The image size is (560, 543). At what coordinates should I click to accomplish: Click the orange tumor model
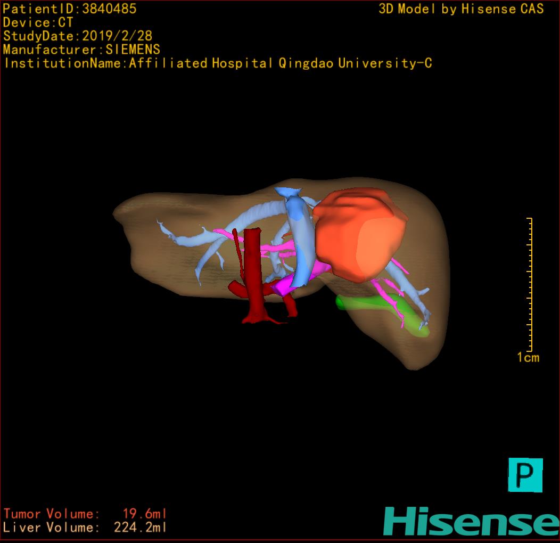point(360,235)
